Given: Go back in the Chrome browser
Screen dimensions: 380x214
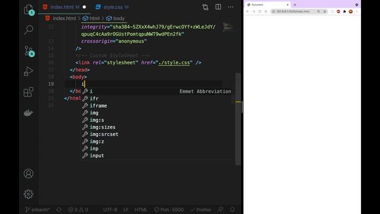Looking at the screenshot, I should (248, 11).
